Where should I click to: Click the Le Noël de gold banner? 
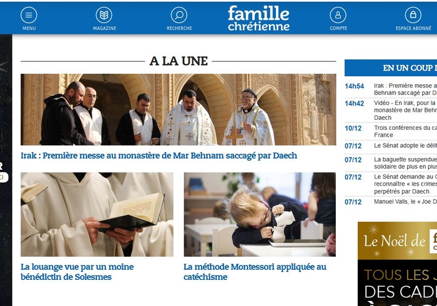pyautogui.click(x=398, y=241)
